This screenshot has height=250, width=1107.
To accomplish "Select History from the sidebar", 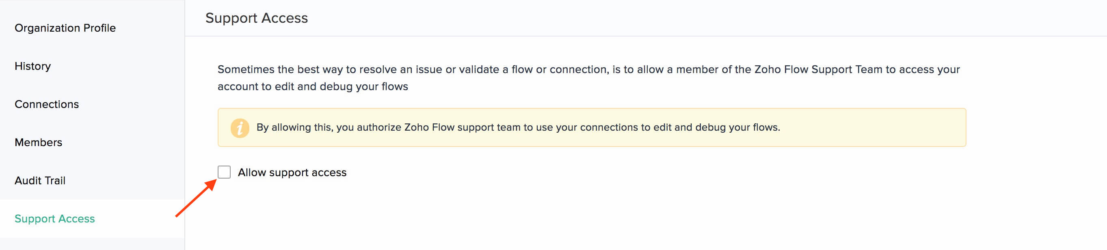I will pos(32,66).
